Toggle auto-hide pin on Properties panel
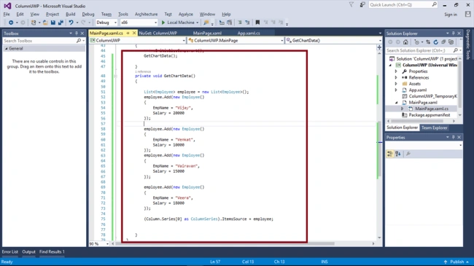The image size is (474, 266). pyautogui.click(x=453, y=137)
